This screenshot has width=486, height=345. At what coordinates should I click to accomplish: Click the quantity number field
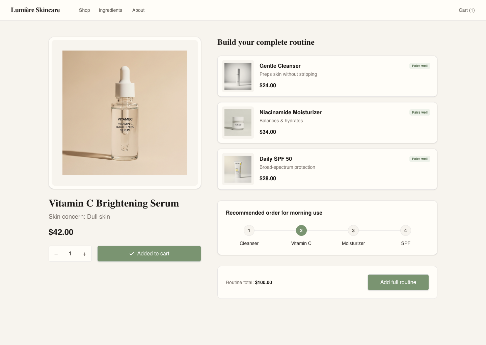click(x=70, y=254)
